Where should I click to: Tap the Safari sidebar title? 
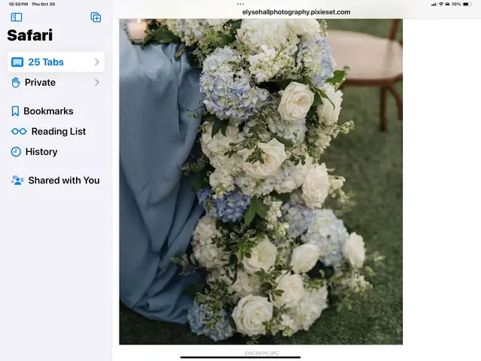30,35
